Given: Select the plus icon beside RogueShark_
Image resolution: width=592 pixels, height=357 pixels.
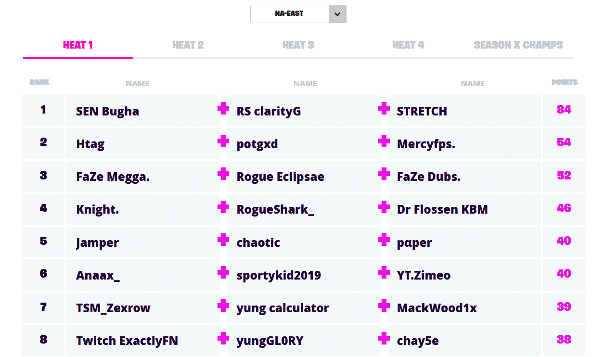Looking at the screenshot, I should pyautogui.click(x=223, y=208).
